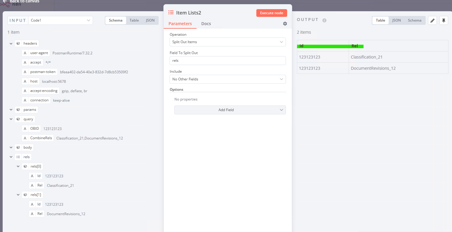Click the output info icon

coord(324,20)
